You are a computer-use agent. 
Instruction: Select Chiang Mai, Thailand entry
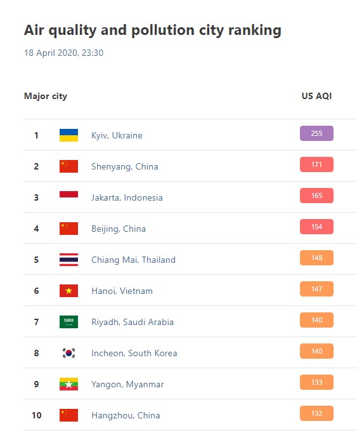tap(133, 260)
